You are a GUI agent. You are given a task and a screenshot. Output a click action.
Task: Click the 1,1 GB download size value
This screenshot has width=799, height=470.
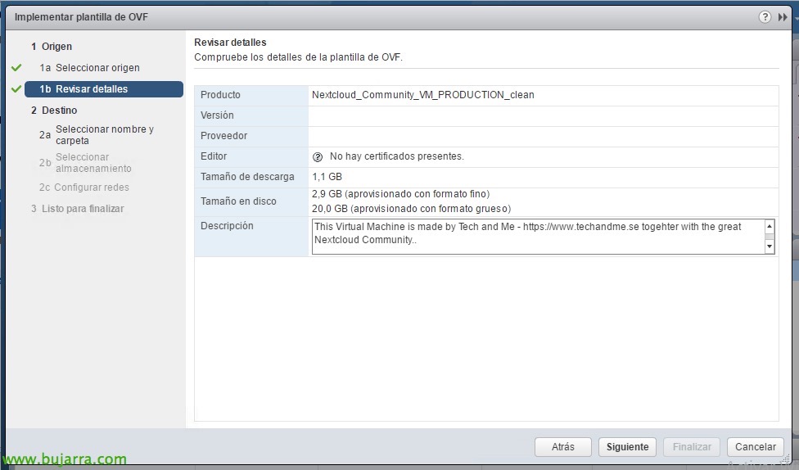327,177
